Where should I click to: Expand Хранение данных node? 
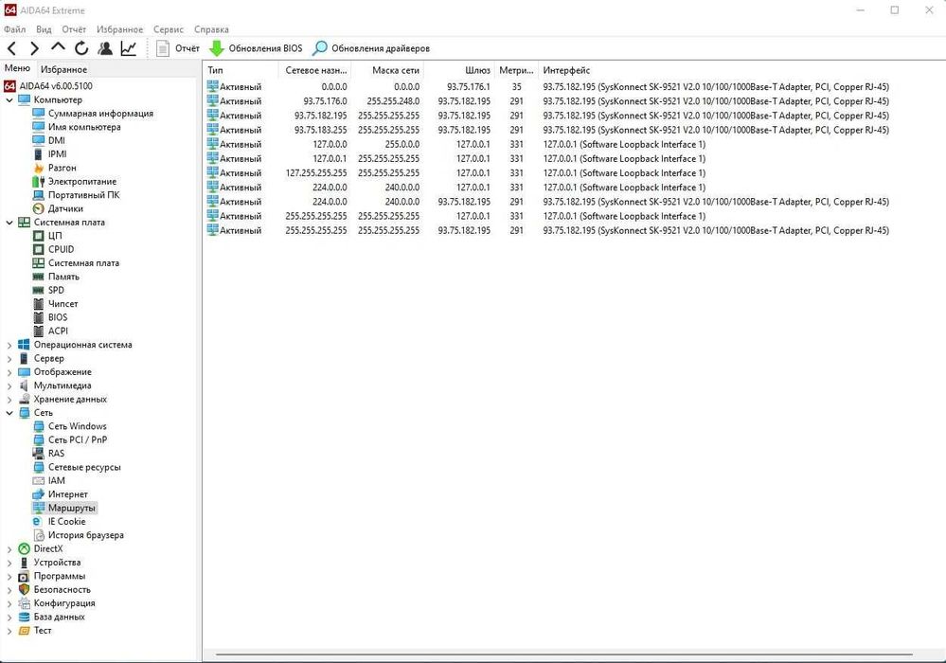(9, 400)
